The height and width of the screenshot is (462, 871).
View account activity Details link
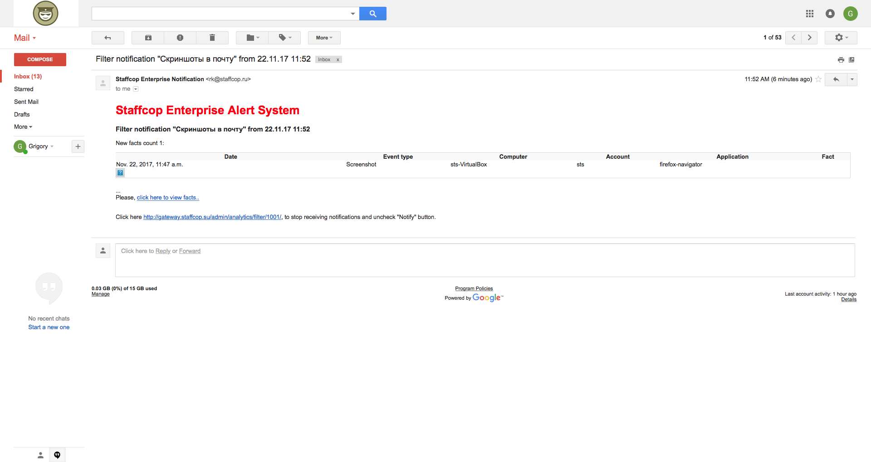coord(849,300)
